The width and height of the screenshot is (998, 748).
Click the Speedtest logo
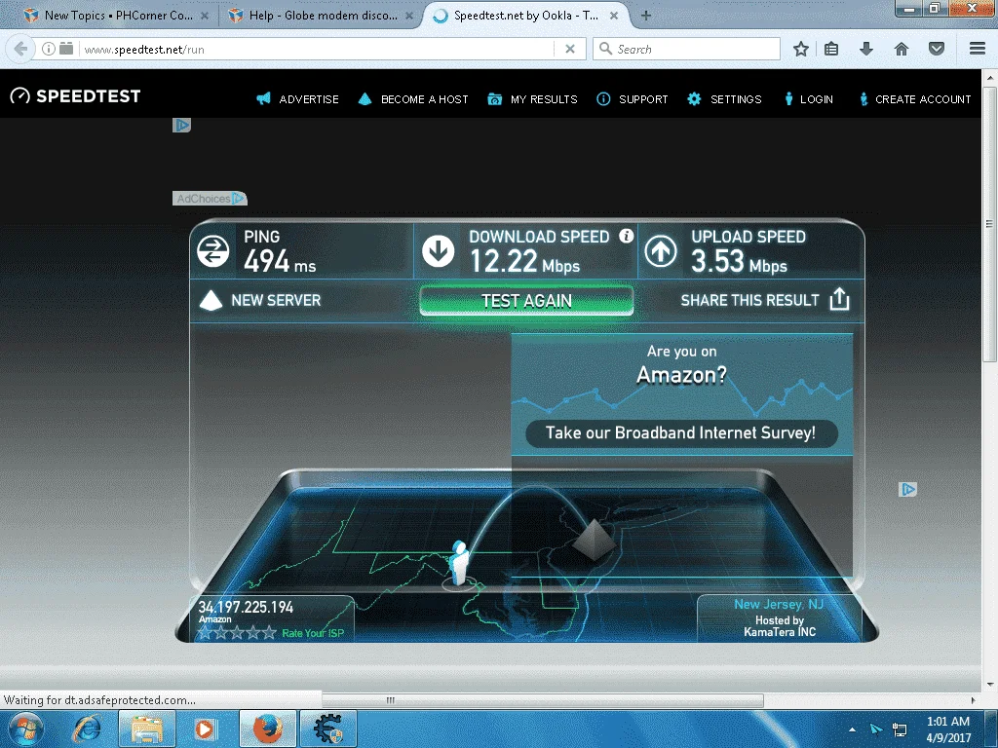coord(75,96)
